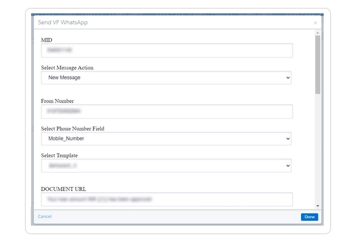Click the MID input field
The height and width of the screenshot is (244, 356).
167,50
